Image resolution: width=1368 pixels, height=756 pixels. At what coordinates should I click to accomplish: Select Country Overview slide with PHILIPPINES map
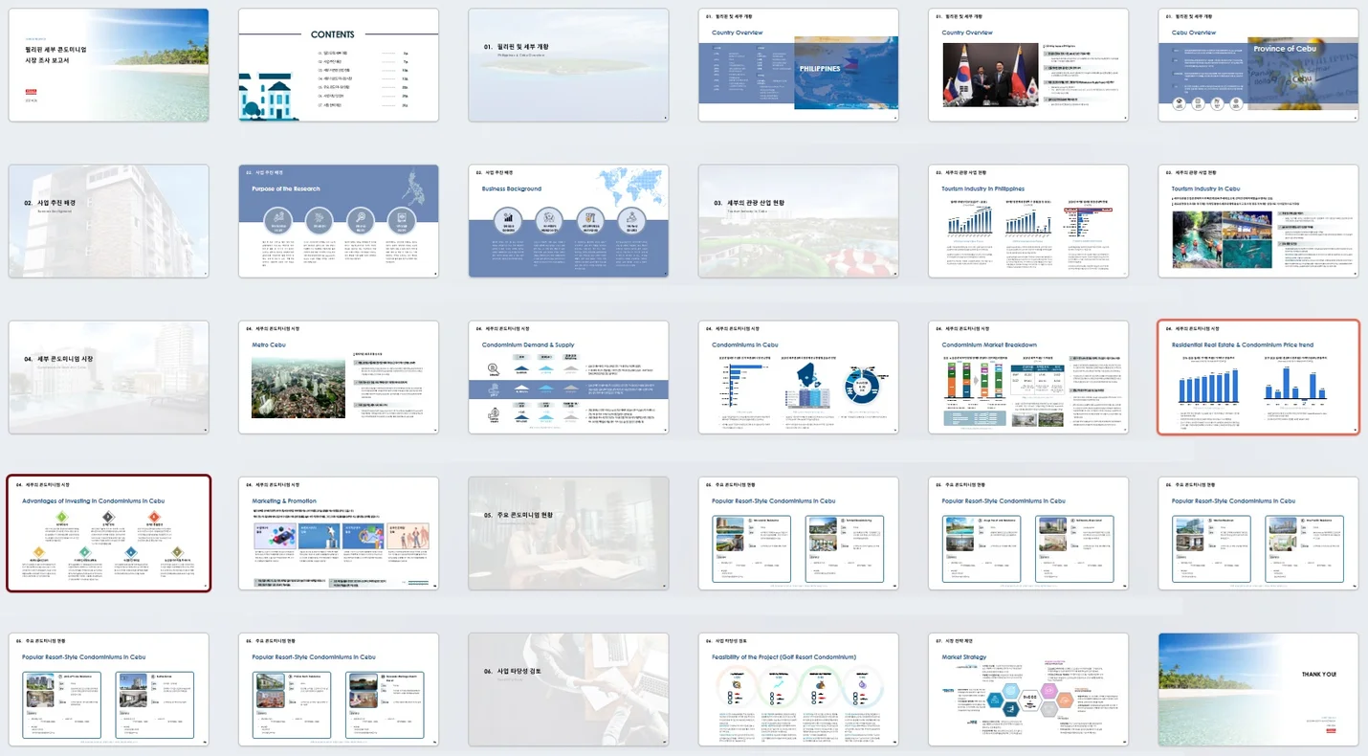tap(798, 65)
